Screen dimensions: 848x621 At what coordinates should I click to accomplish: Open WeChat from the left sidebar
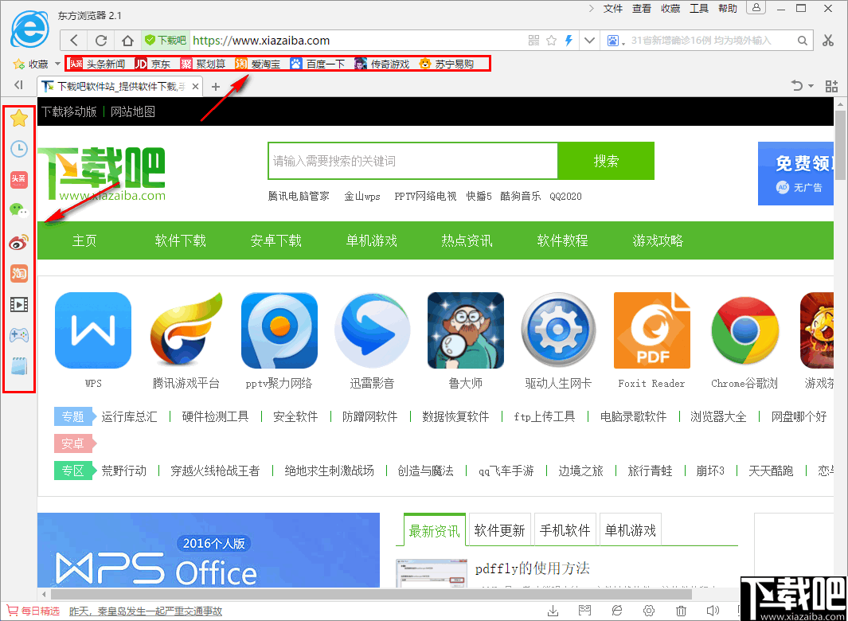point(19,210)
